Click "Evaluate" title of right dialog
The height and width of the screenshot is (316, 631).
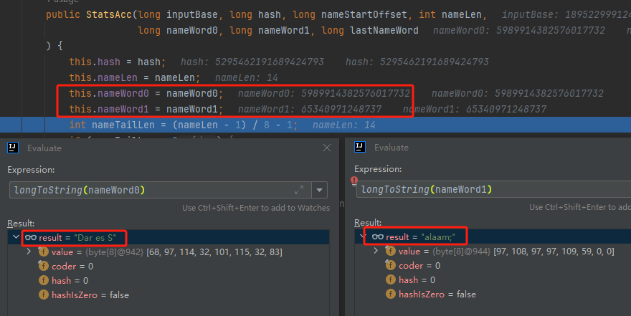(x=392, y=148)
